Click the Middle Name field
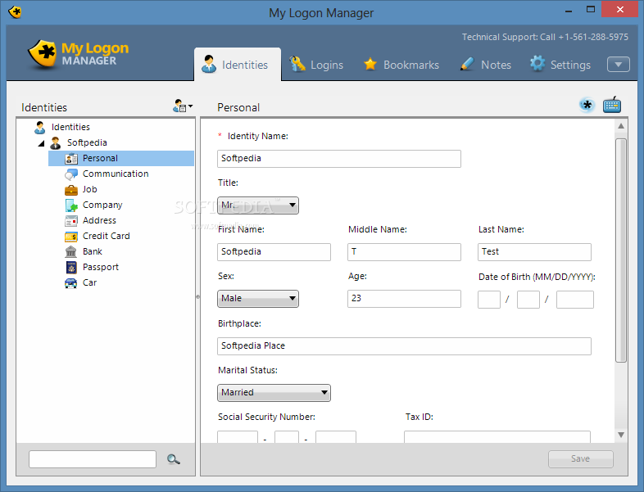The width and height of the screenshot is (644, 492). [404, 252]
